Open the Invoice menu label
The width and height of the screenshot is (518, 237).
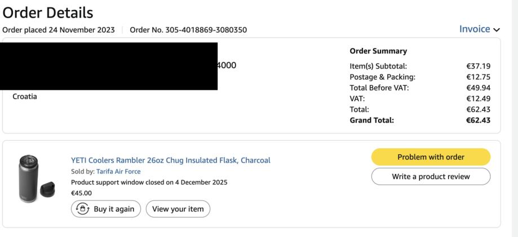[x=475, y=29]
